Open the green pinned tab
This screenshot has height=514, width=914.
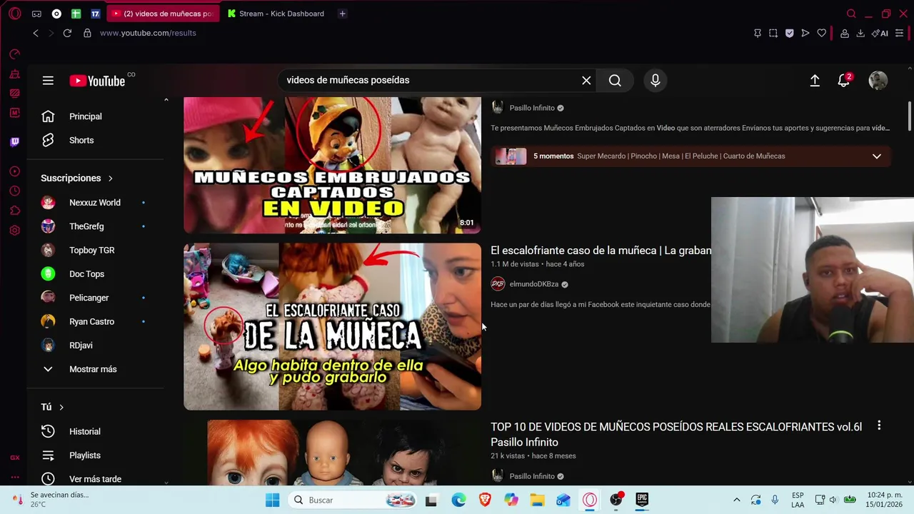click(76, 14)
